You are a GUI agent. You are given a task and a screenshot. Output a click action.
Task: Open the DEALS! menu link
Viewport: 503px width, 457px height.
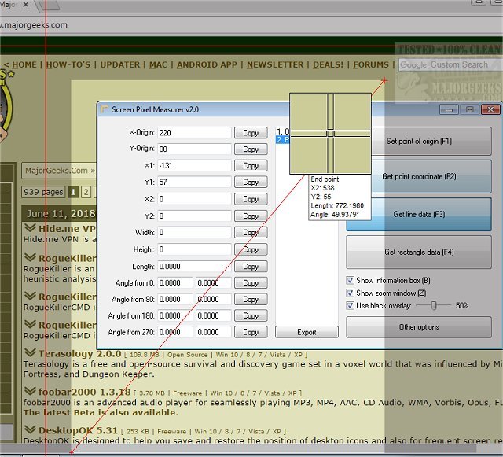tap(328, 64)
